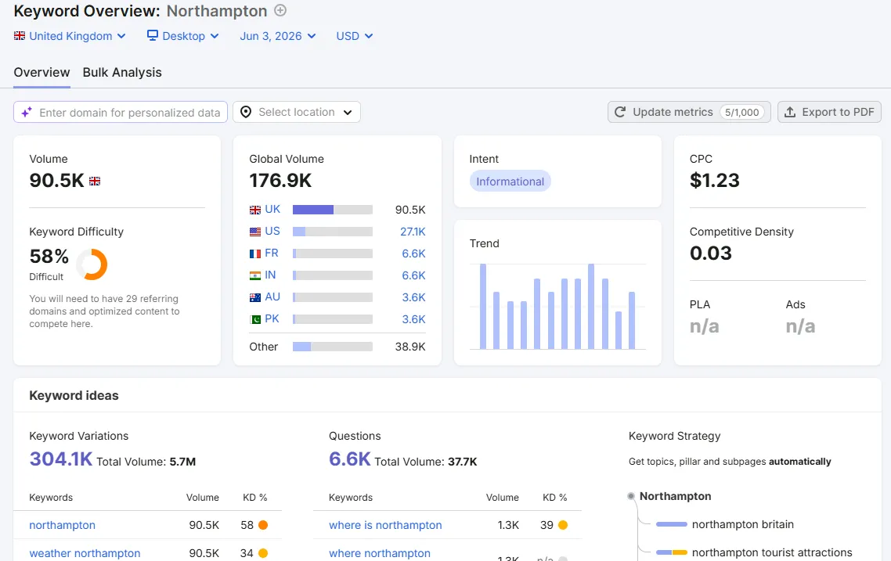Click yellow KD dot for weather northampton
The width and height of the screenshot is (891, 561).
263,553
